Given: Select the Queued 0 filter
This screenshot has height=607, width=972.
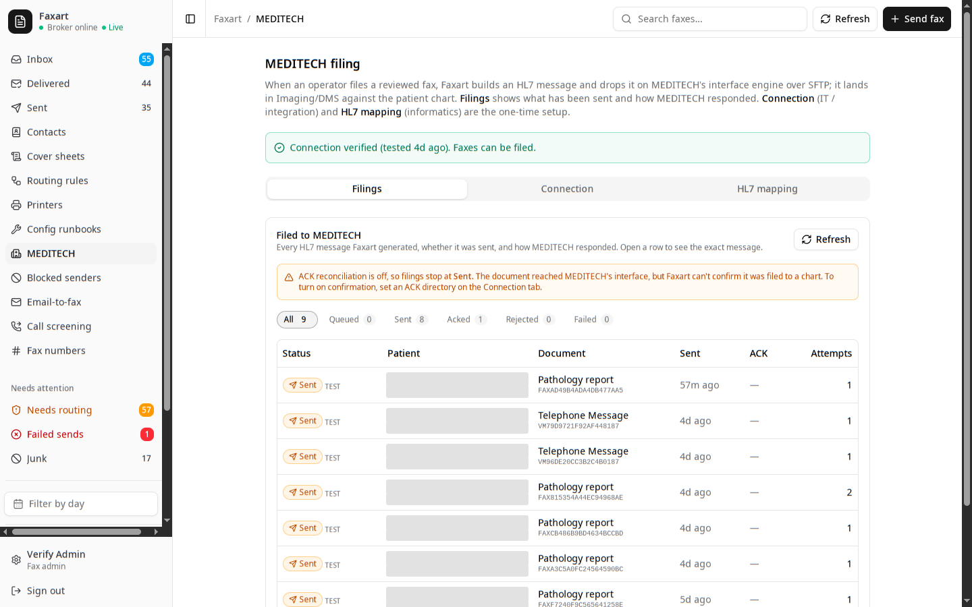Looking at the screenshot, I should point(351,320).
